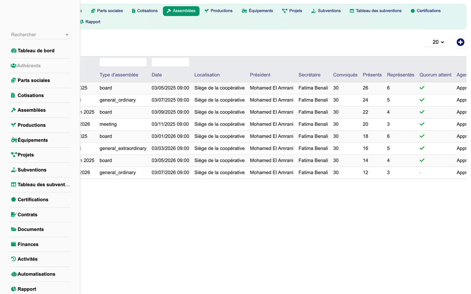Switch to the Parts sociales top tab
The height and width of the screenshot is (294, 471).
pyautogui.click(x=107, y=11)
